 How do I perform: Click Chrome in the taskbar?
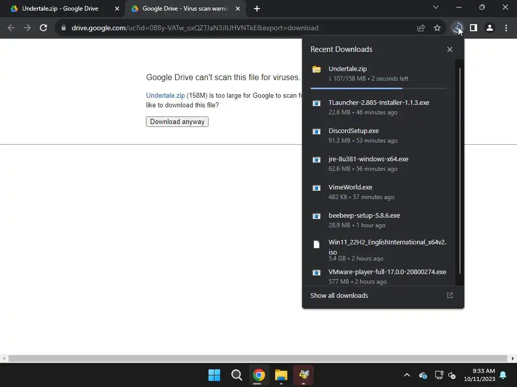[259, 375]
